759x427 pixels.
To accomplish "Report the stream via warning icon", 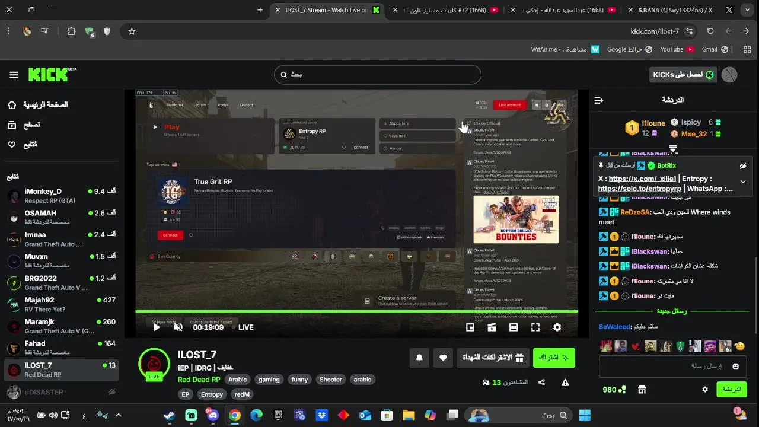I will point(565,383).
